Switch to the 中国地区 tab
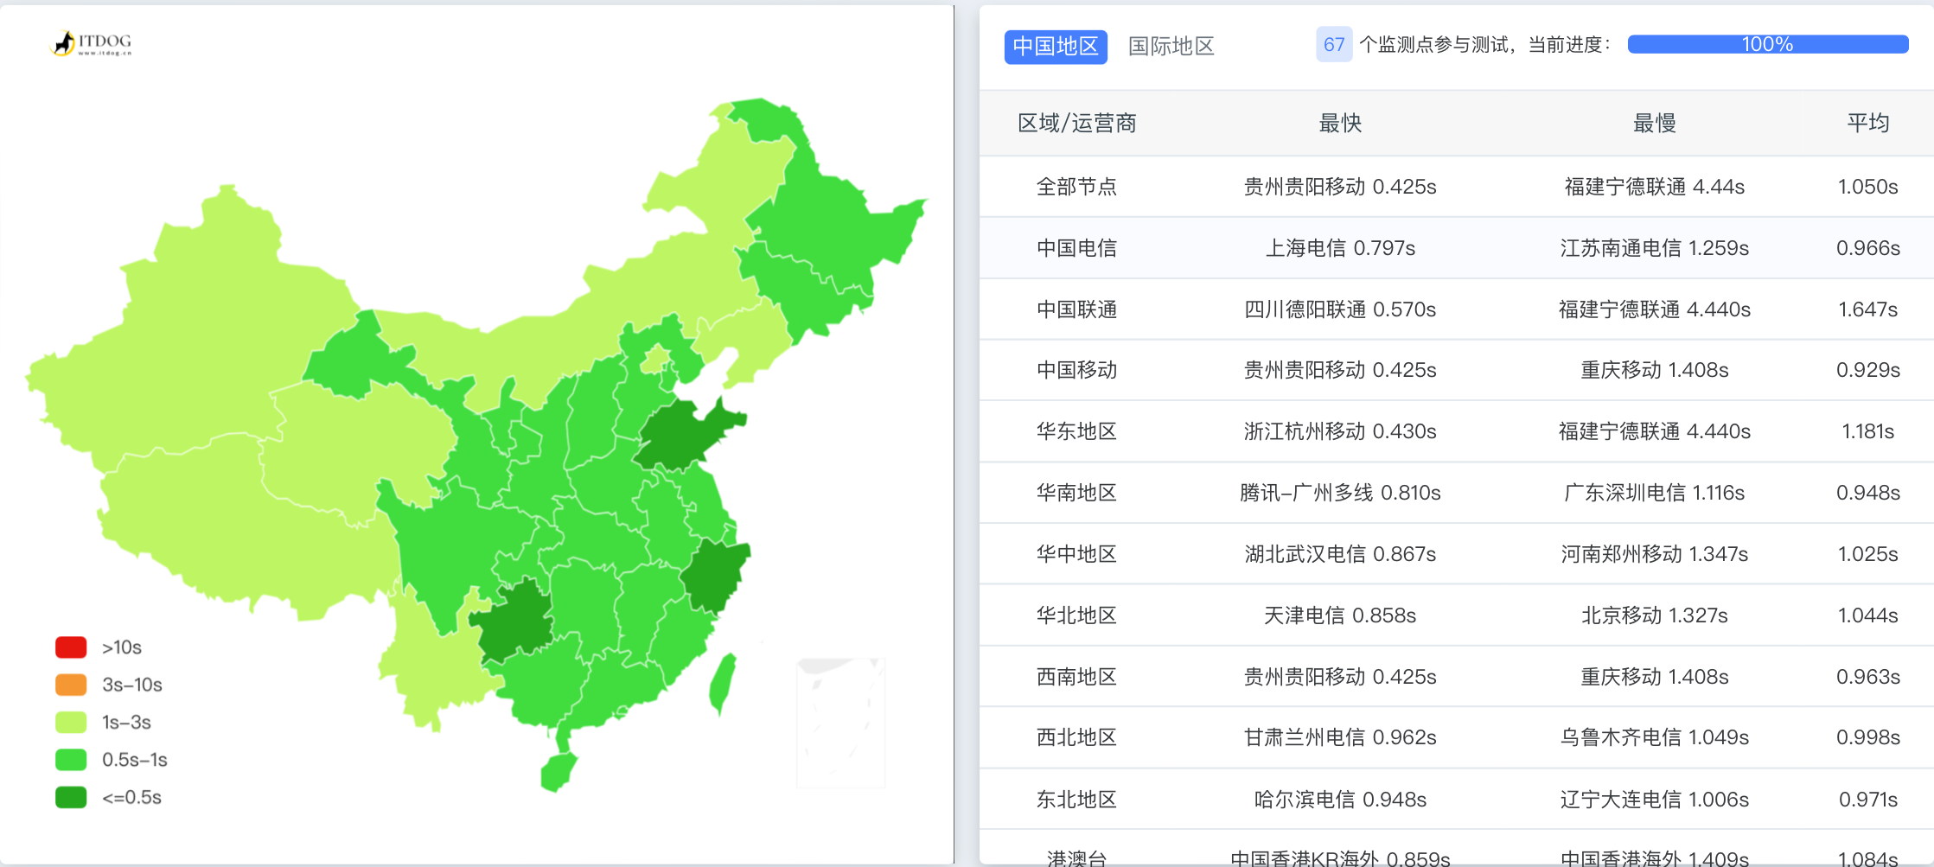The height and width of the screenshot is (867, 1934). pyautogui.click(x=1055, y=46)
